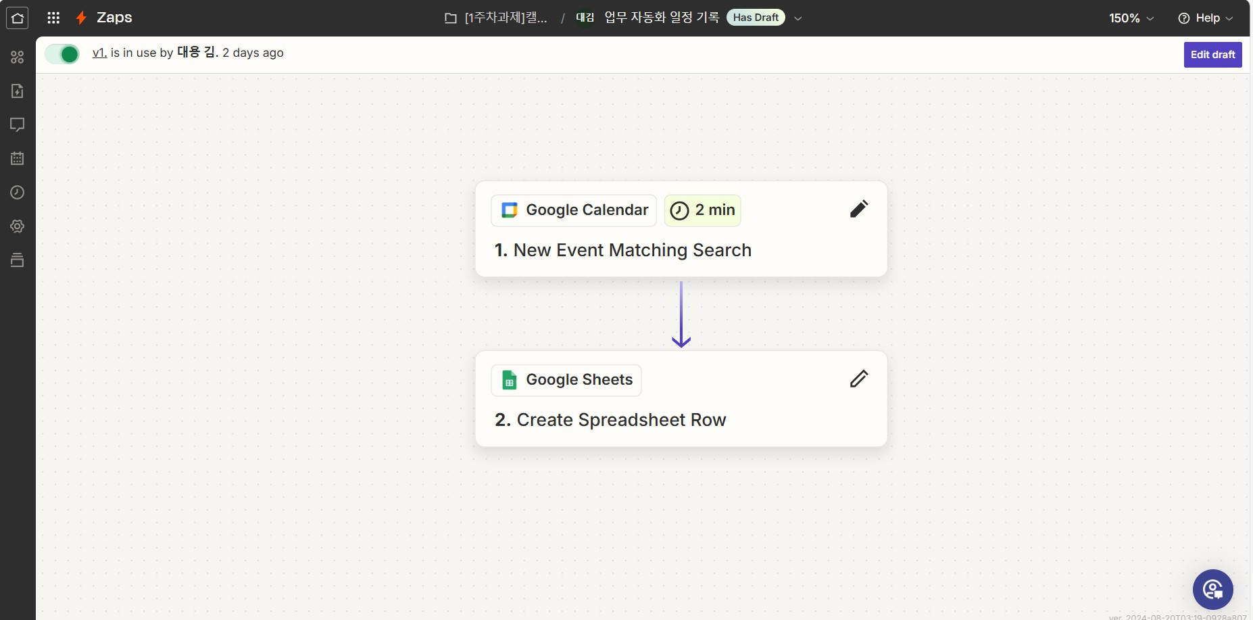This screenshot has width=1253, height=620.
Task: Open the Zap details file icon in sidebar
Action: (18, 91)
